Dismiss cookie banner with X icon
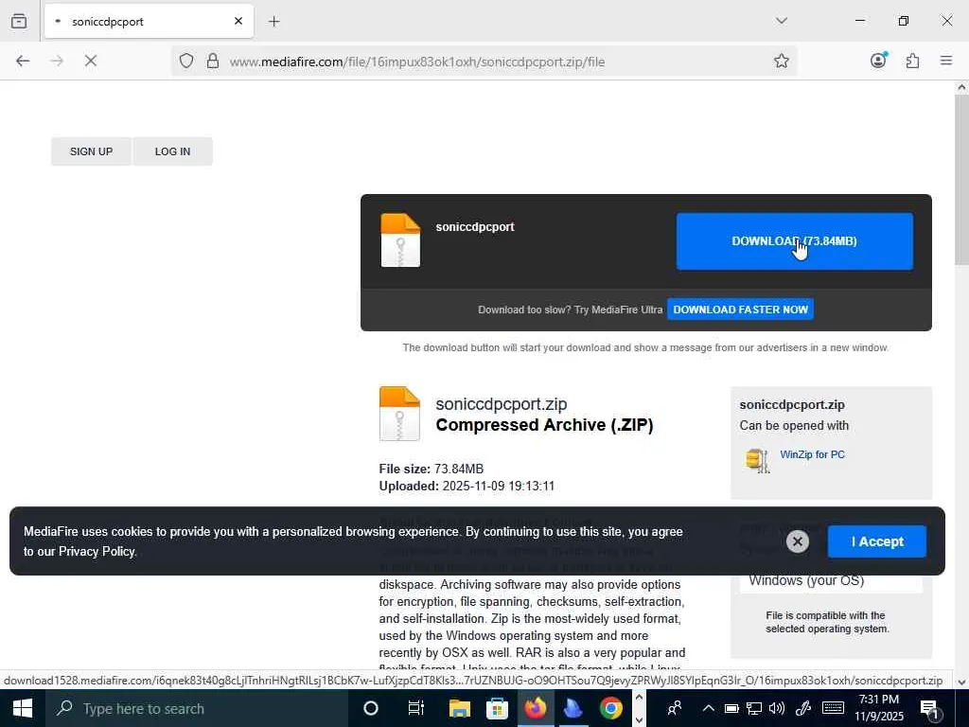969x727 pixels. pyautogui.click(x=797, y=541)
